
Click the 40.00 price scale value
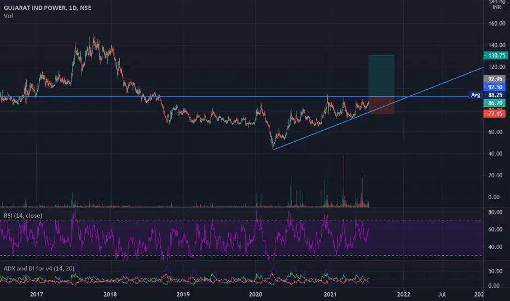495,154
